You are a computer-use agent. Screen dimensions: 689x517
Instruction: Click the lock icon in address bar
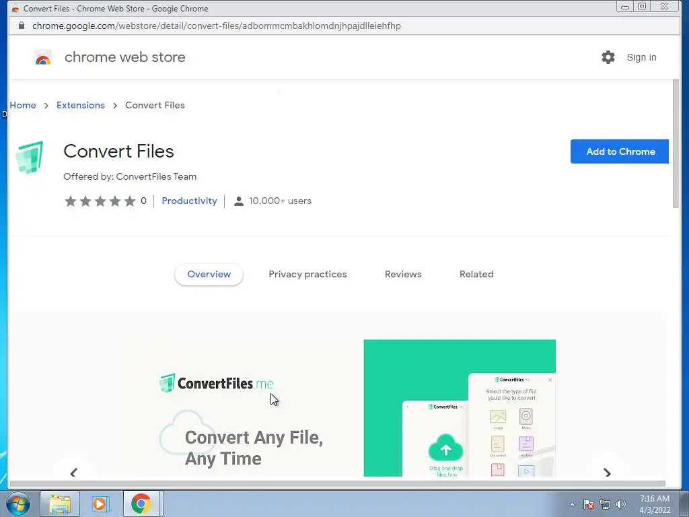click(22, 26)
